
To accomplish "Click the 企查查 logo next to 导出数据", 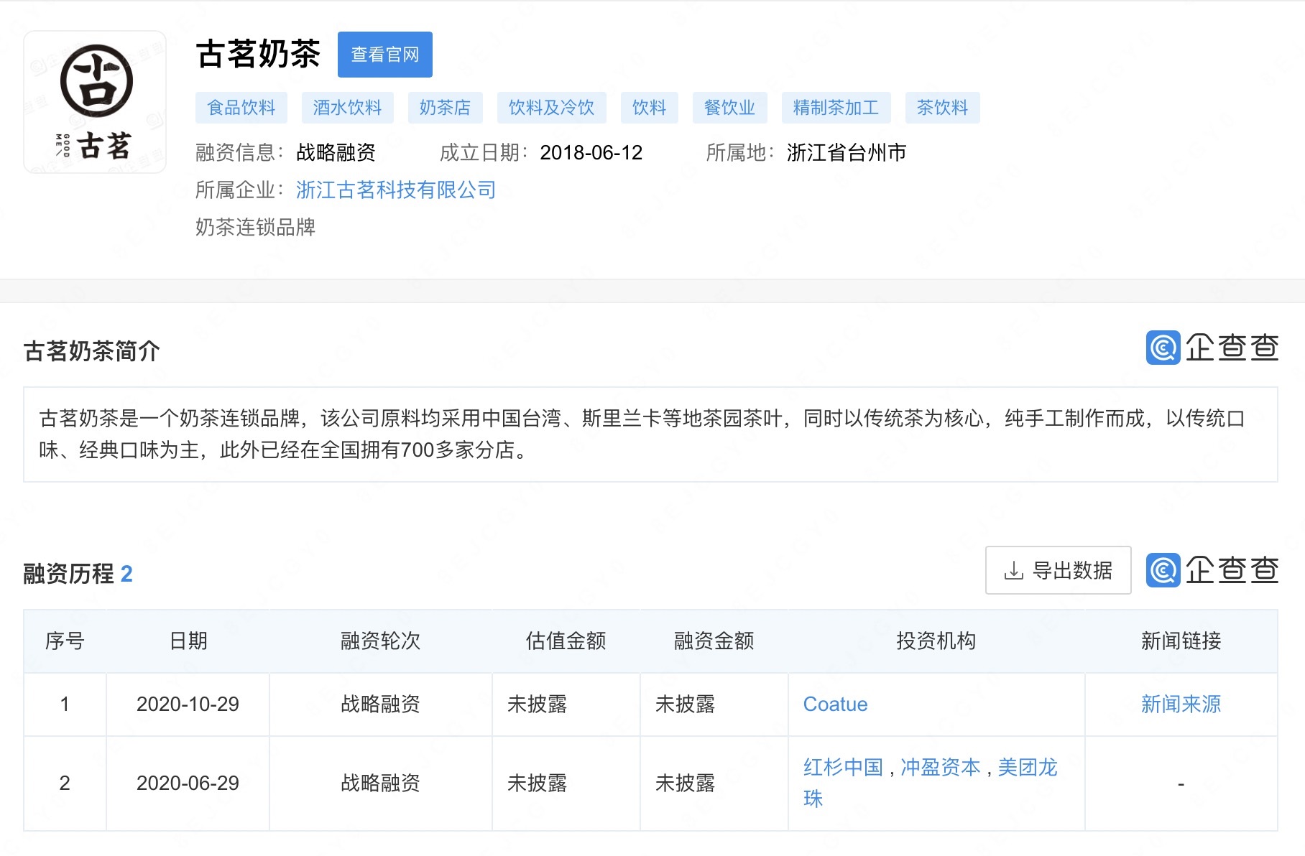I will 1212,570.
